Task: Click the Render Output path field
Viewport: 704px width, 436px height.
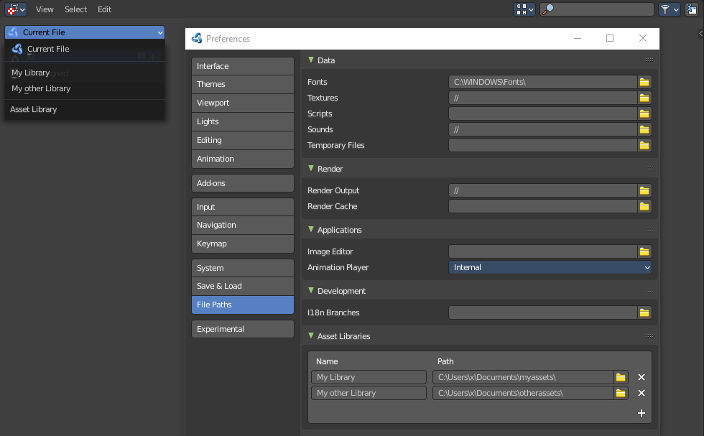Action: click(543, 190)
